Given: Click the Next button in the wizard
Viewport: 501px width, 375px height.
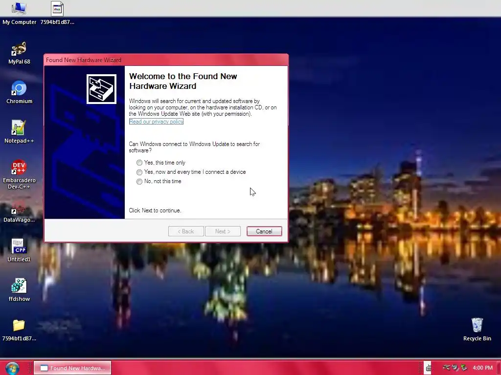Looking at the screenshot, I should [223, 231].
